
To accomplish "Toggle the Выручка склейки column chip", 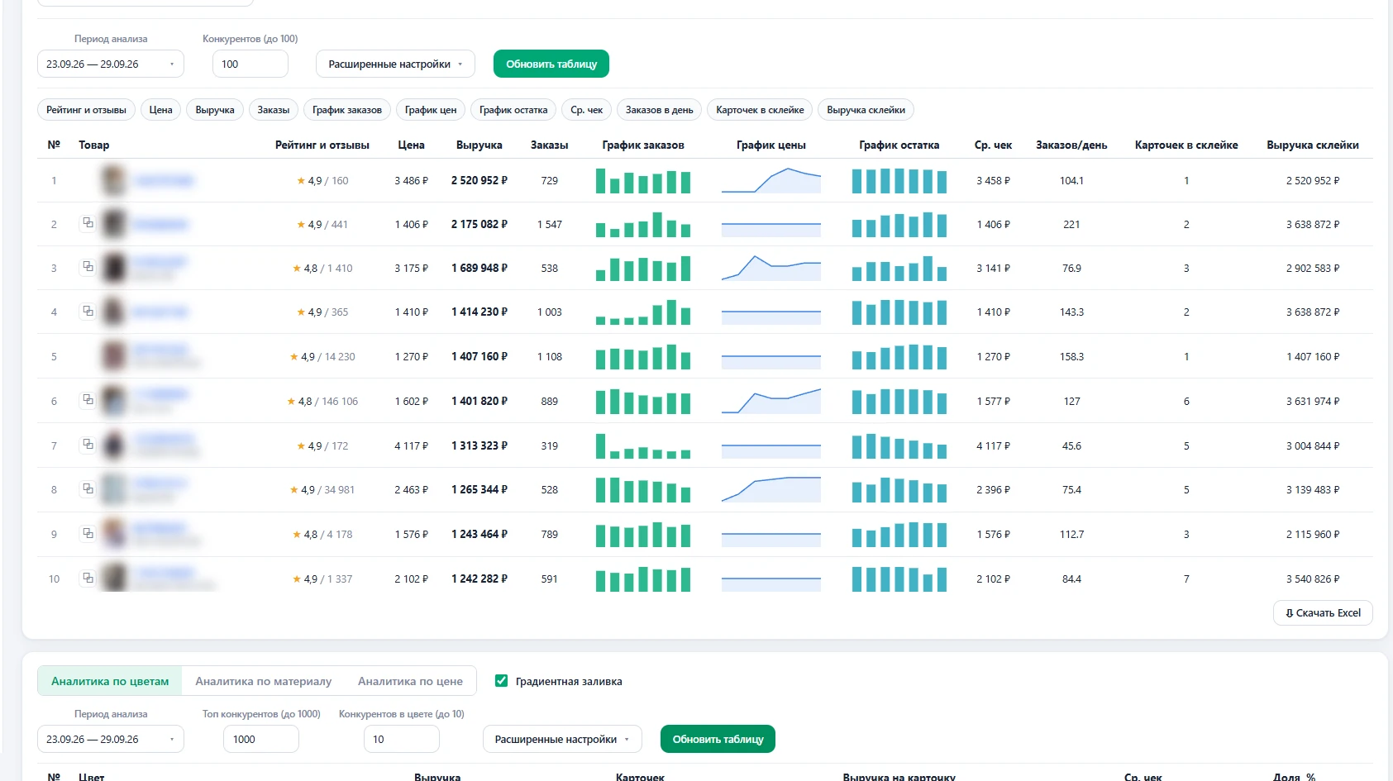I will coord(866,110).
